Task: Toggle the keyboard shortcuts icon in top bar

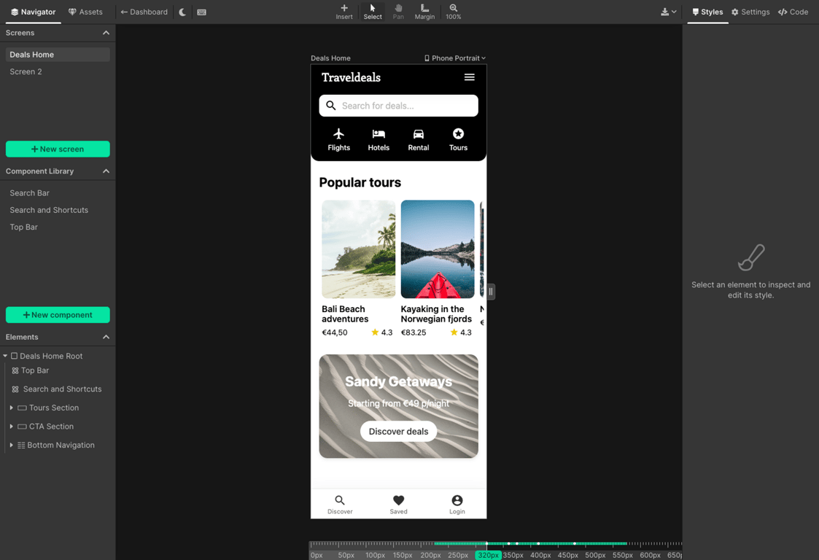Action: point(201,12)
